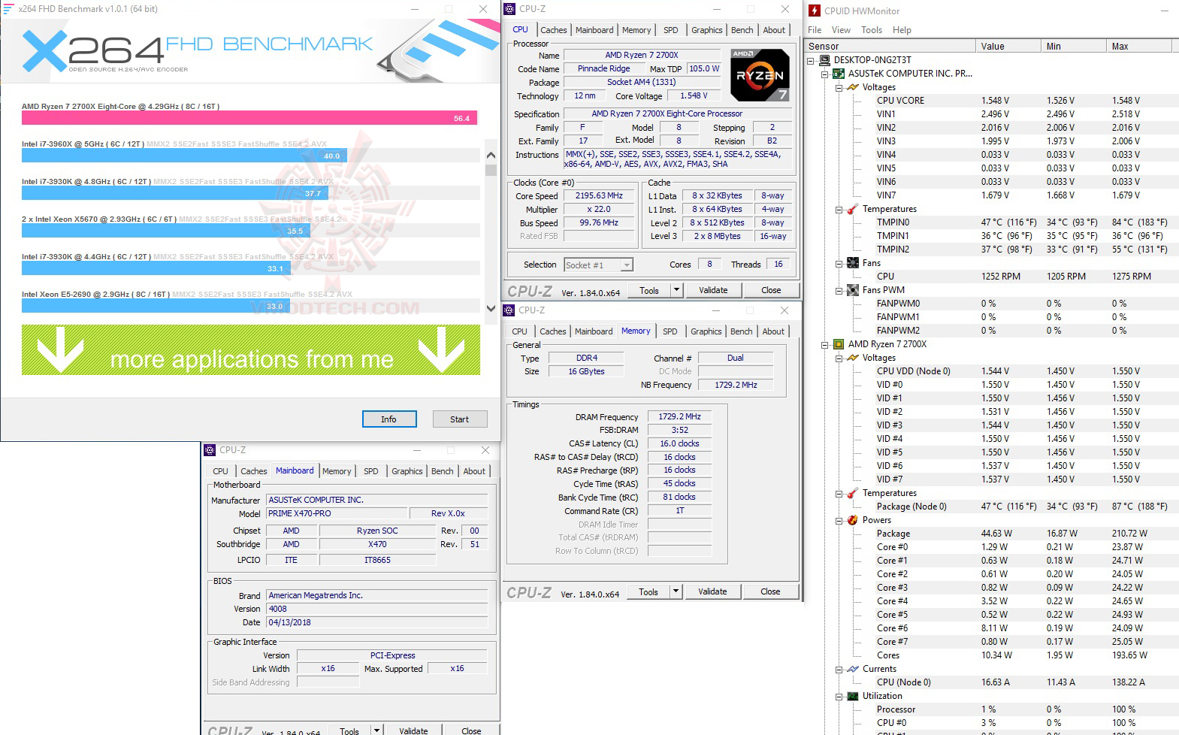The width and height of the screenshot is (1179, 735).
Task: Click the Info button in x264 benchmark
Action: pos(389,419)
